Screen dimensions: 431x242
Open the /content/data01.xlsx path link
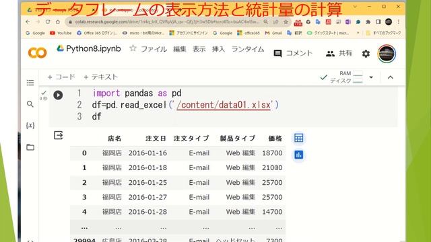pos(224,105)
